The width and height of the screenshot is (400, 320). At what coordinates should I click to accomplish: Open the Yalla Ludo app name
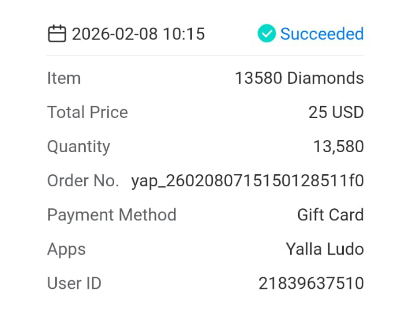pos(325,249)
